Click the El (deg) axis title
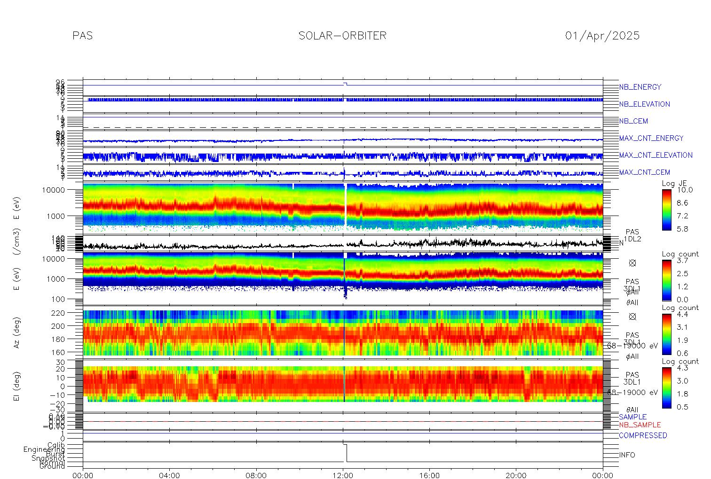This screenshot has height=479, width=711. click(17, 386)
